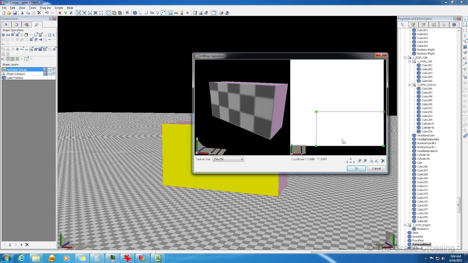
Task: Open Excel from the taskbar
Action: [x=158, y=258]
